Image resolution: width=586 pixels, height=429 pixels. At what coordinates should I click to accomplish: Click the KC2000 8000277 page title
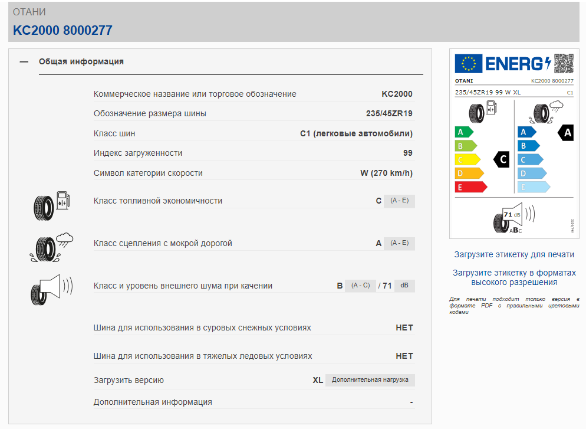tap(62, 30)
